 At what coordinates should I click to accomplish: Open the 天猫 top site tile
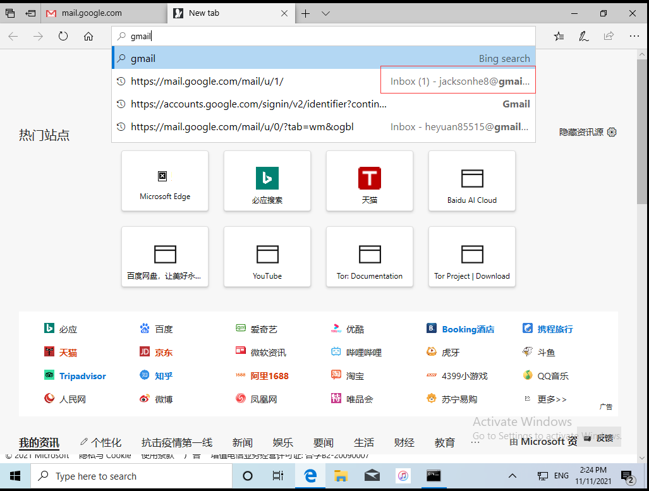pos(370,181)
